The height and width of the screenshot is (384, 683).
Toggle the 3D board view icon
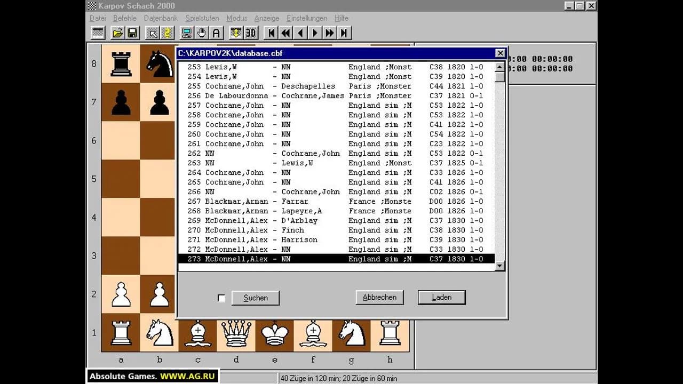tap(250, 33)
